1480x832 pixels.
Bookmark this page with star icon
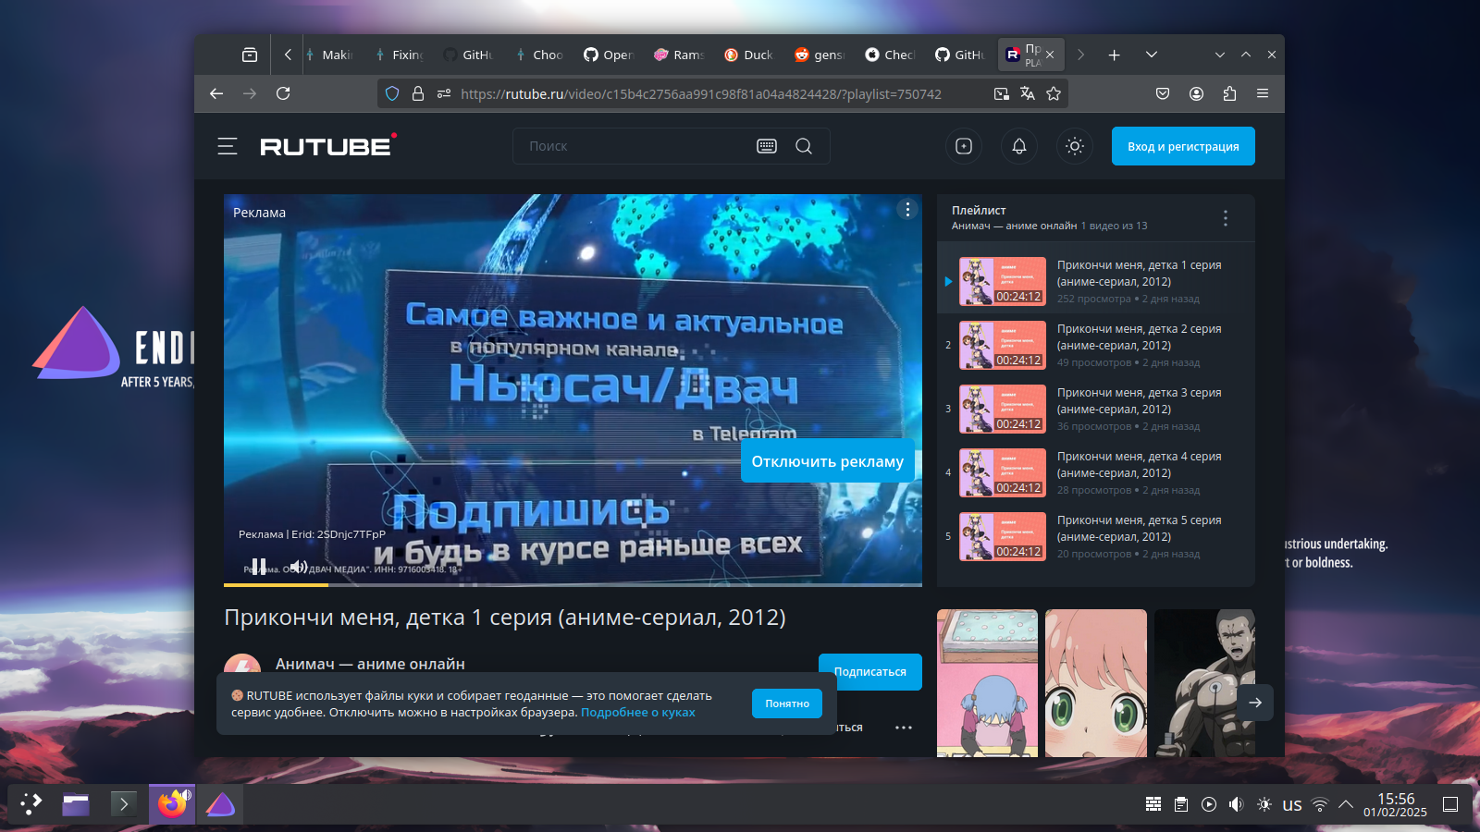tap(1054, 93)
